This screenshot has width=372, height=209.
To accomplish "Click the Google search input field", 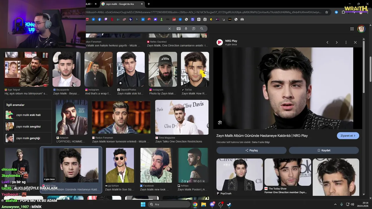I will pyautogui.click(x=126, y=29).
